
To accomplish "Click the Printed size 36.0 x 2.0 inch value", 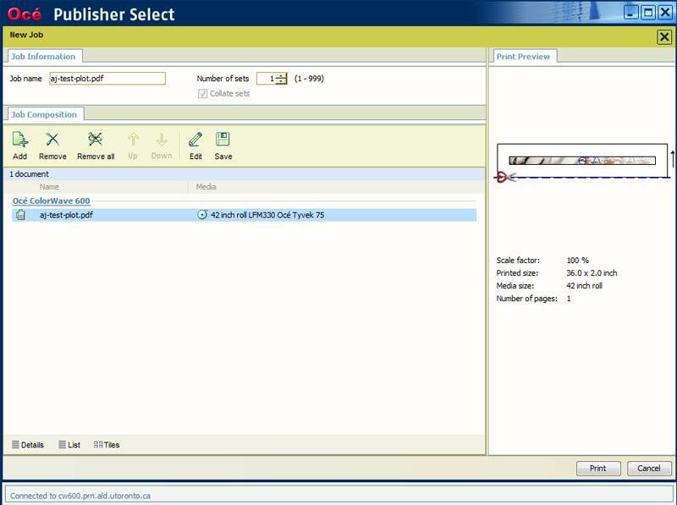I will click(592, 272).
